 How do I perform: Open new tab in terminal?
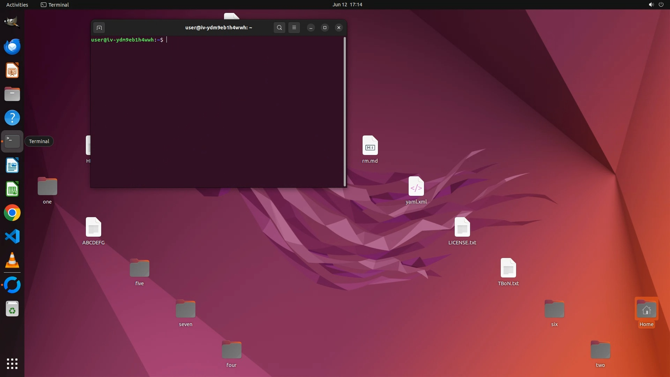click(x=99, y=28)
